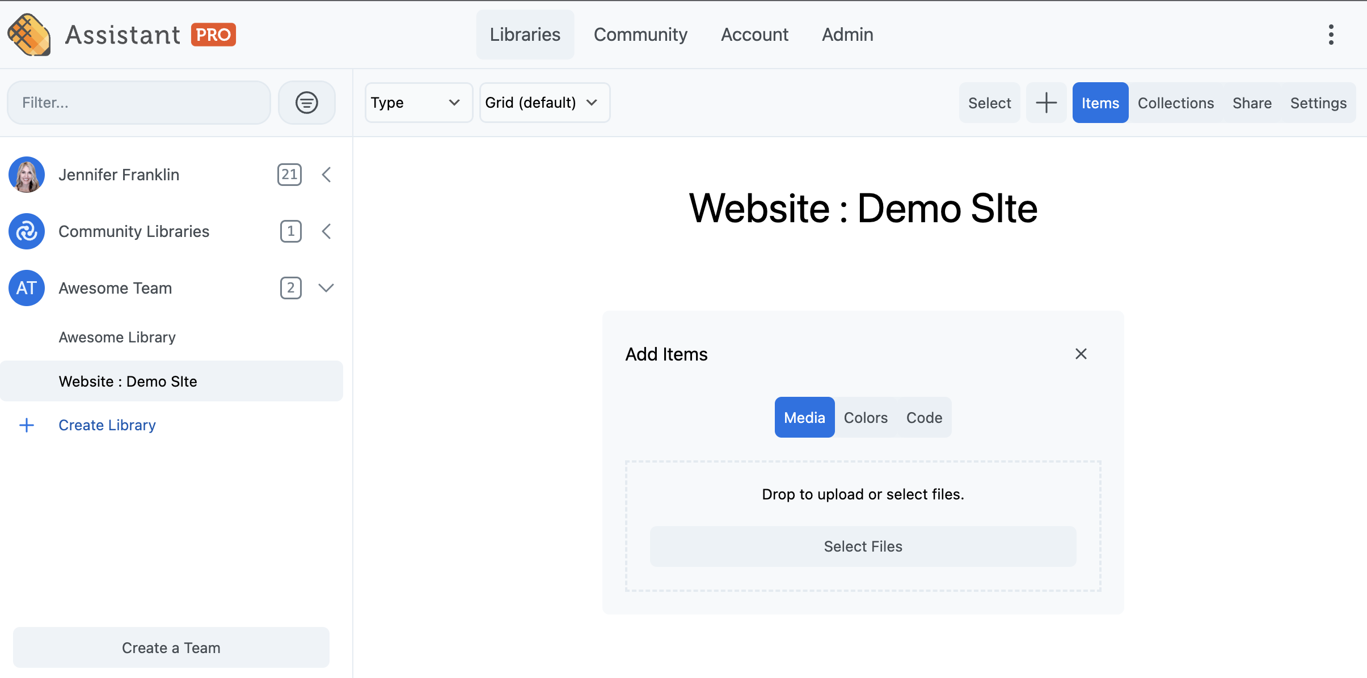Image resolution: width=1367 pixels, height=678 pixels.
Task: Click the Create Library link
Action: click(x=107, y=425)
